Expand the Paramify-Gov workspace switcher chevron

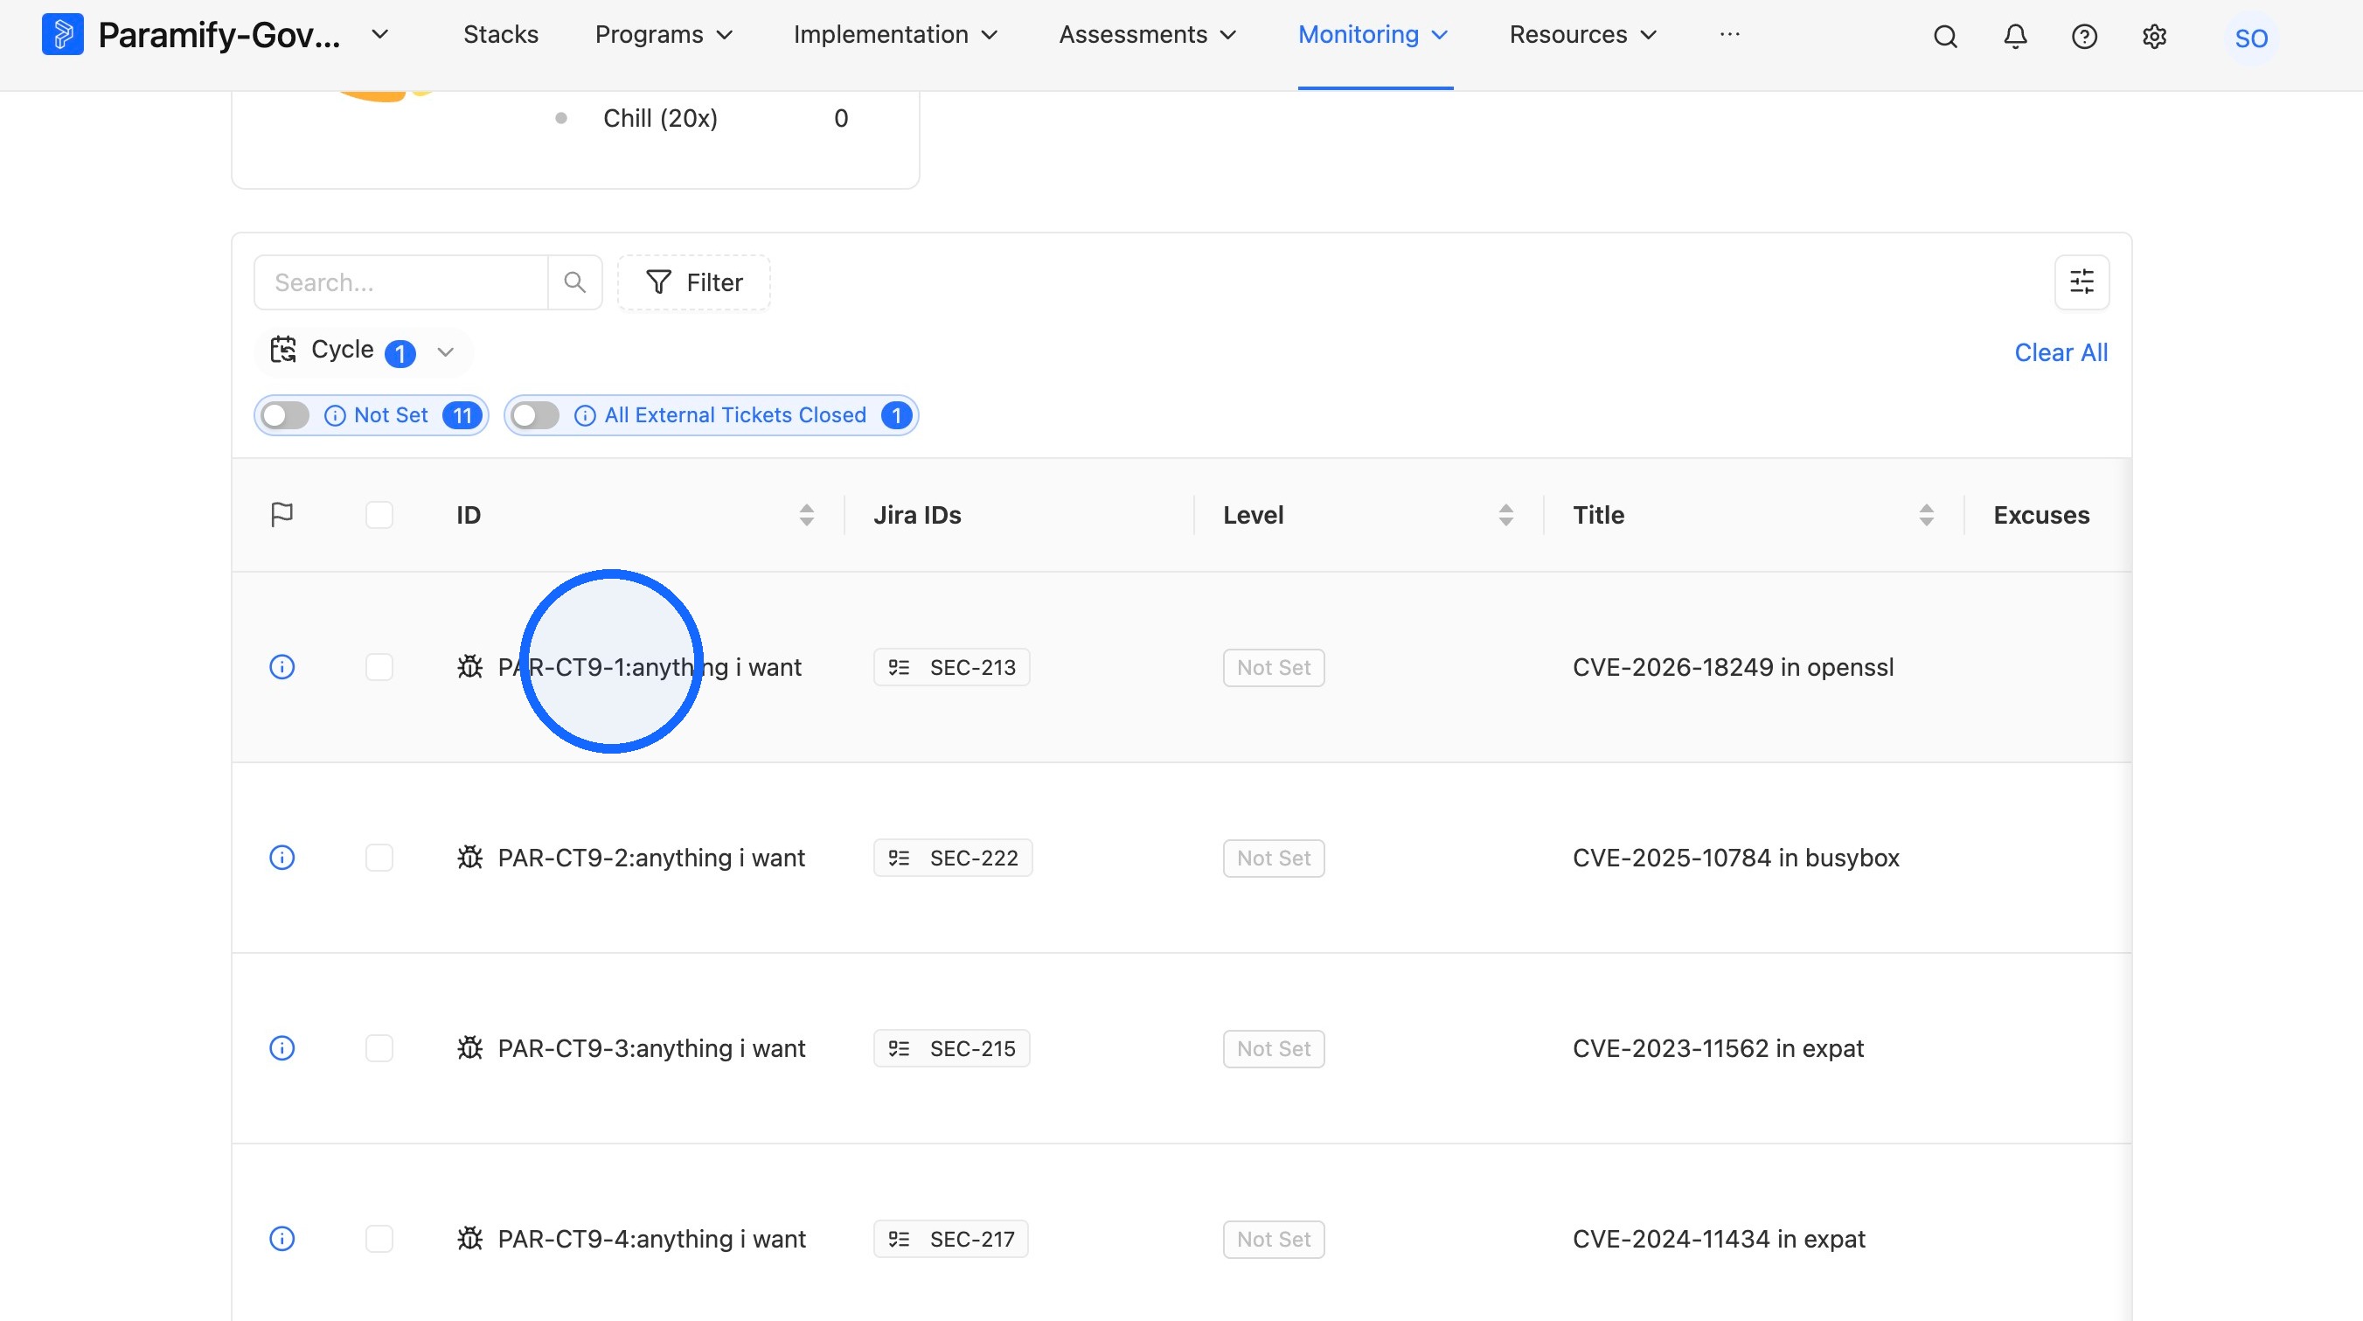point(379,35)
